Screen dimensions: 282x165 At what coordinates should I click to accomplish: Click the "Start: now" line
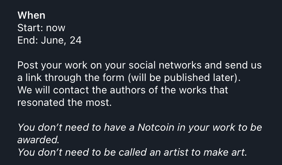coord(41,28)
